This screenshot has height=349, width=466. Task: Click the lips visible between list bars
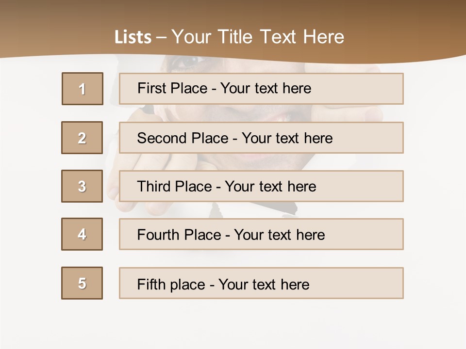[x=257, y=158]
